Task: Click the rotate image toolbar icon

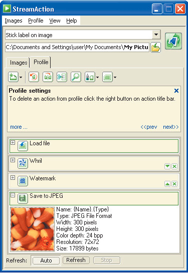Action: [x=34, y=77]
